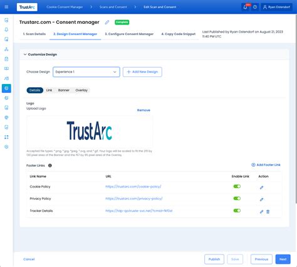Click the Previous button

261,259
